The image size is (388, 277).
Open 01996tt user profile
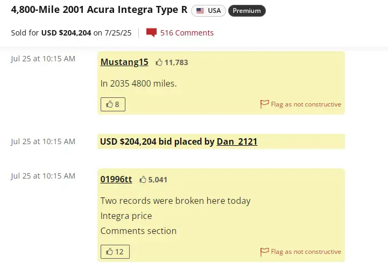click(116, 179)
